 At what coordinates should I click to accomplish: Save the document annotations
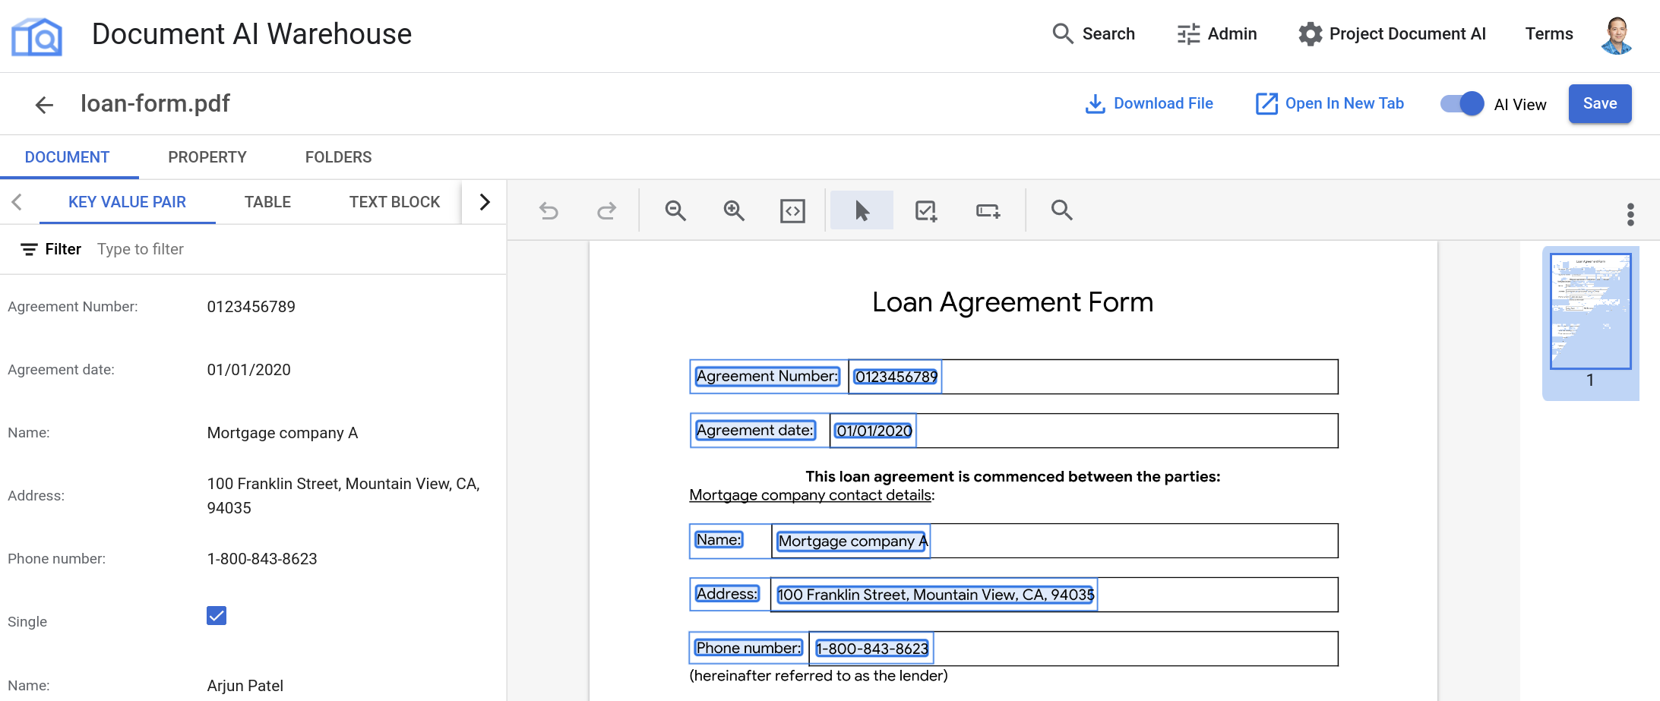1600,103
